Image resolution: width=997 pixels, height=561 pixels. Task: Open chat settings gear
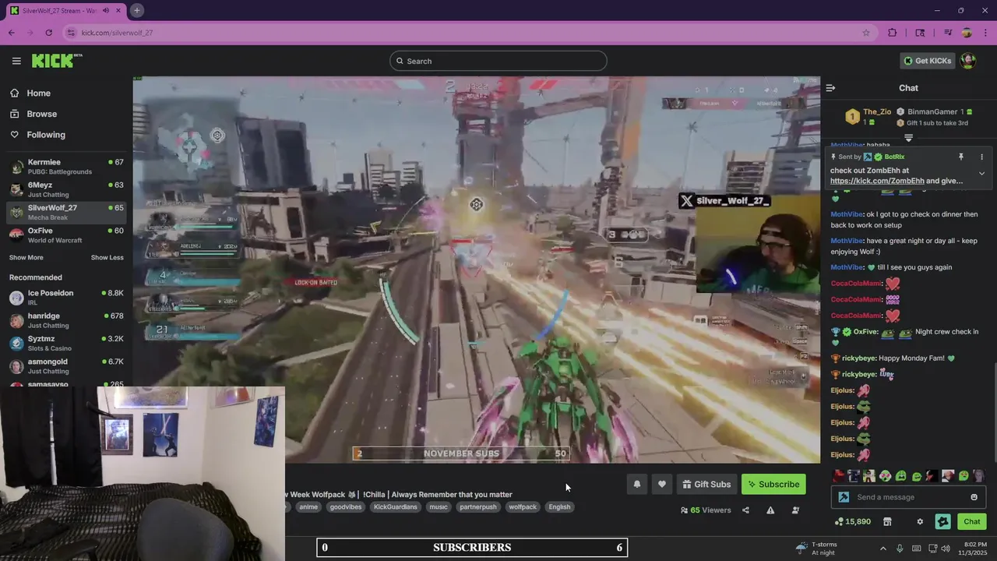tap(920, 521)
